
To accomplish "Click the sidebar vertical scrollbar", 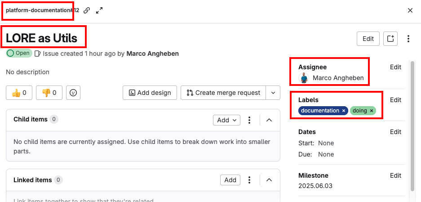I will (x=413, y=126).
